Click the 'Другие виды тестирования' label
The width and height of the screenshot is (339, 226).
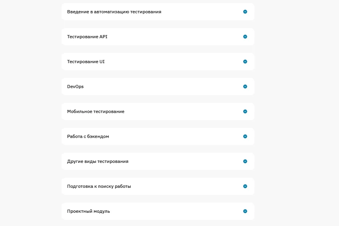tap(97, 161)
